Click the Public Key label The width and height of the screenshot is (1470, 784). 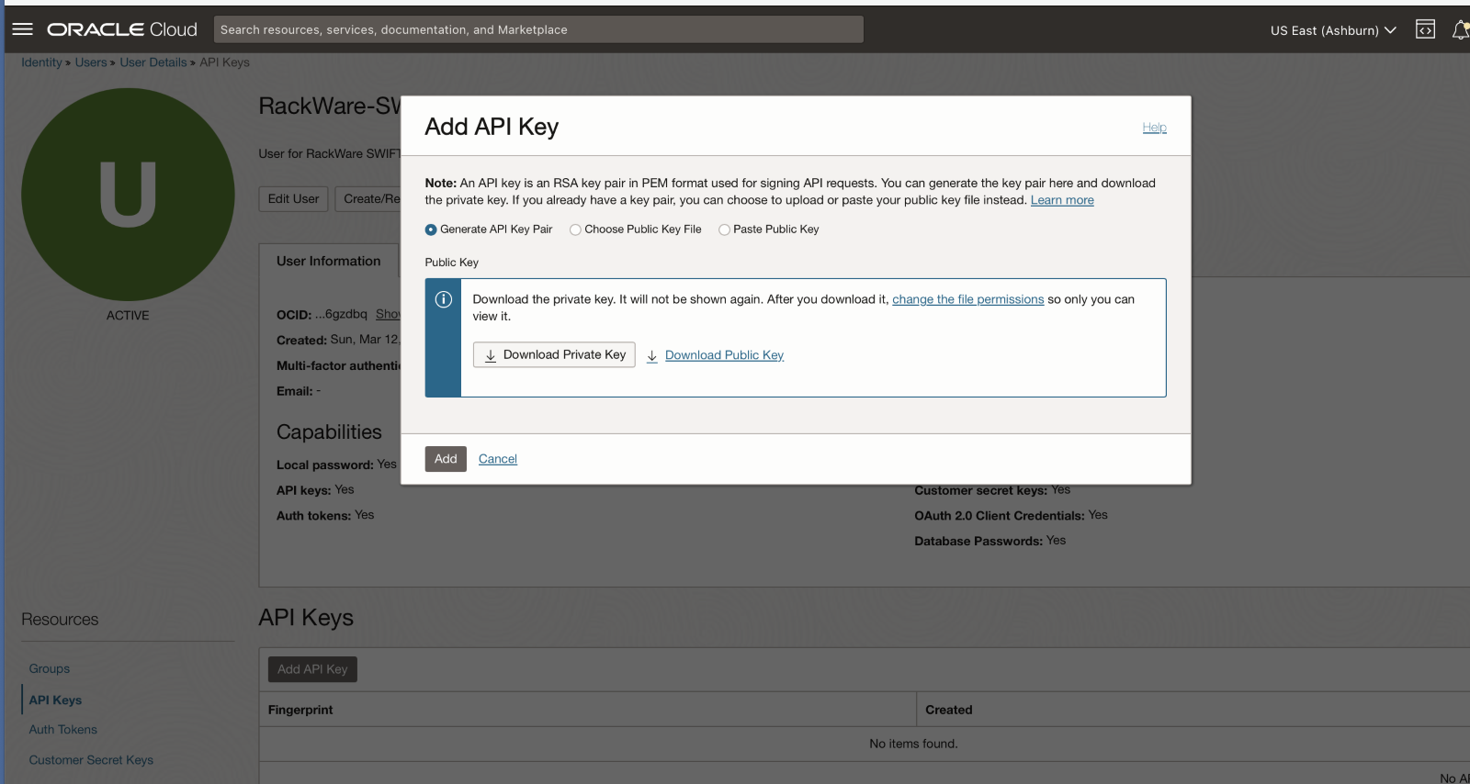(451, 263)
